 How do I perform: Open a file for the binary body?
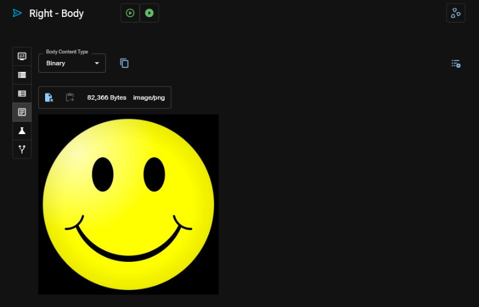pos(49,98)
